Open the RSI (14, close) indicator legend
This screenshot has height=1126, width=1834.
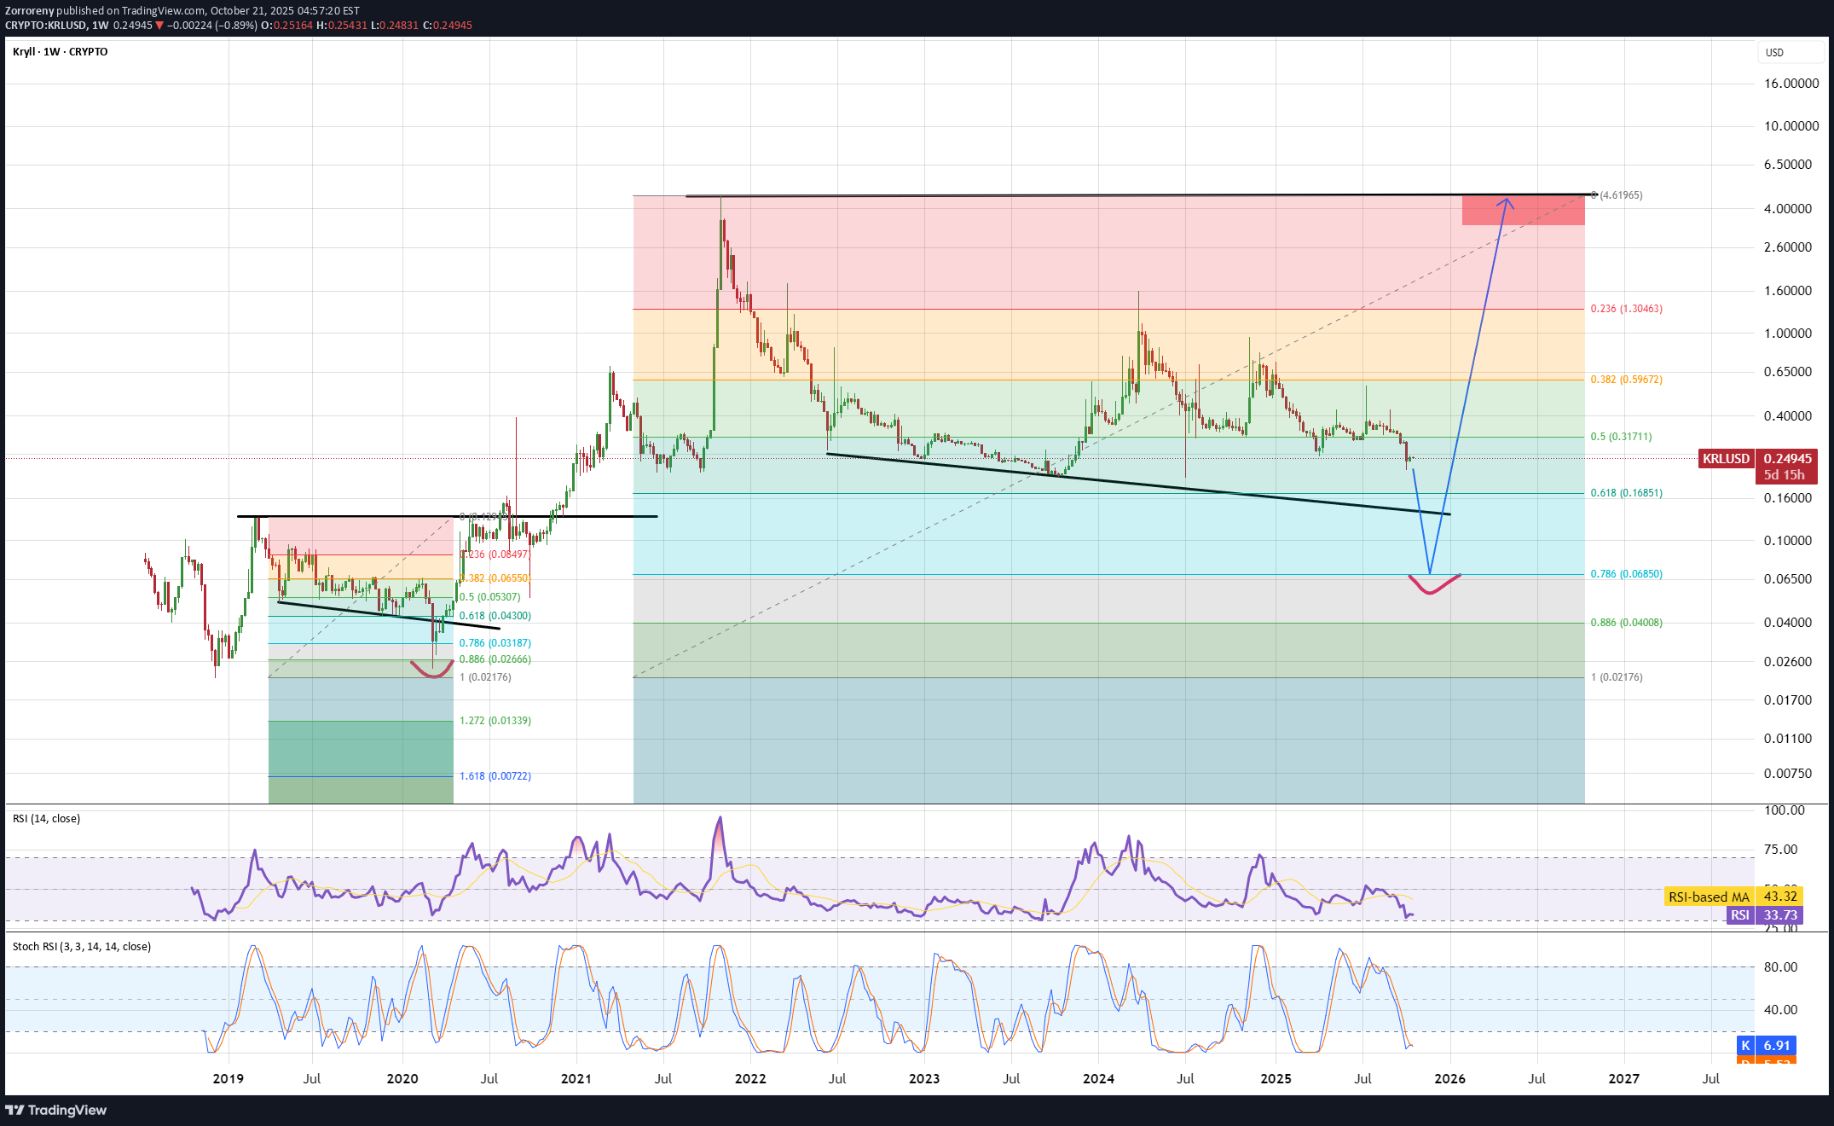(x=47, y=819)
